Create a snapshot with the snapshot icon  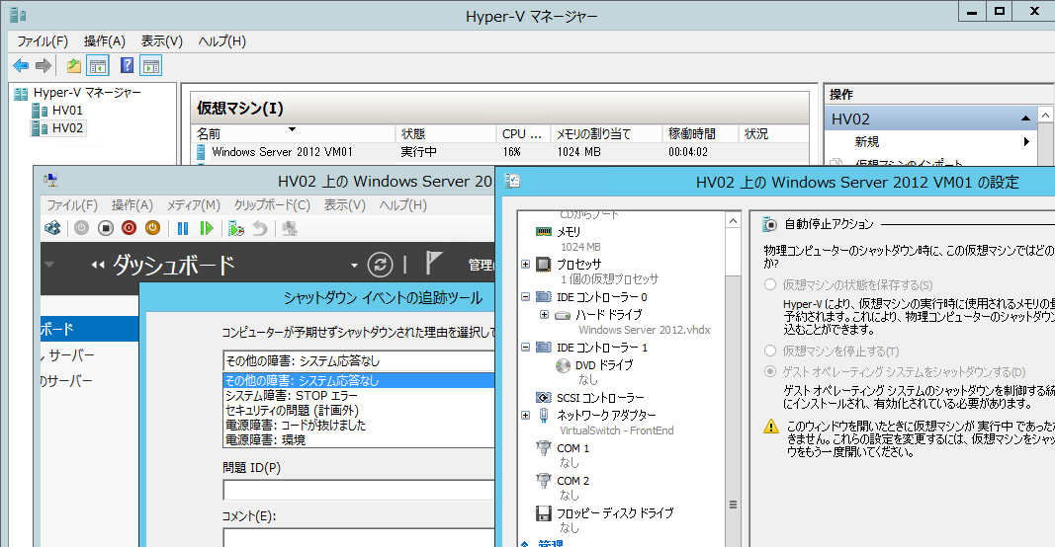point(236,228)
